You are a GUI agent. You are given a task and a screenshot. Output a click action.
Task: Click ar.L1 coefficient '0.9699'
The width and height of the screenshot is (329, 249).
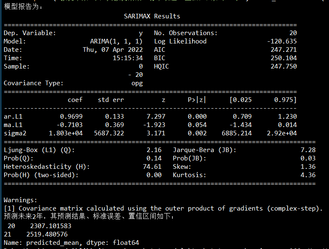71,117
